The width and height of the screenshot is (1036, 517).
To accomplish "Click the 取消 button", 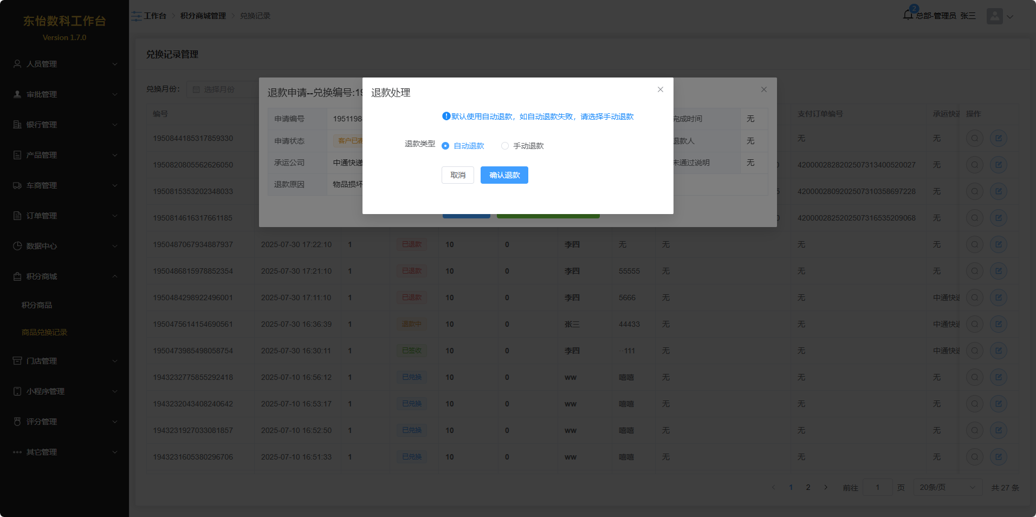I will [x=458, y=175].
